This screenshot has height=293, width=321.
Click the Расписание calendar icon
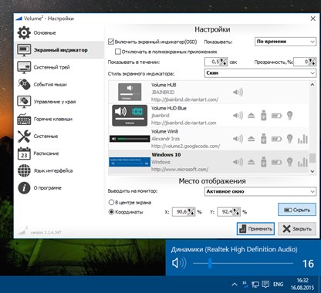24,153
